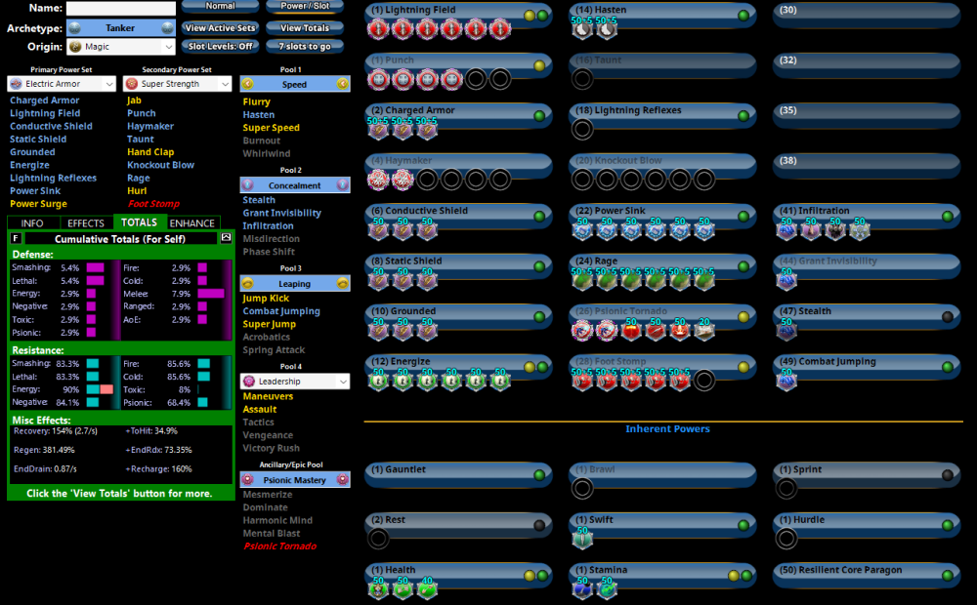Click the next arrow on Speed pool
The width and height of the screenshot is (977, 605).
(x=343, y=85)
